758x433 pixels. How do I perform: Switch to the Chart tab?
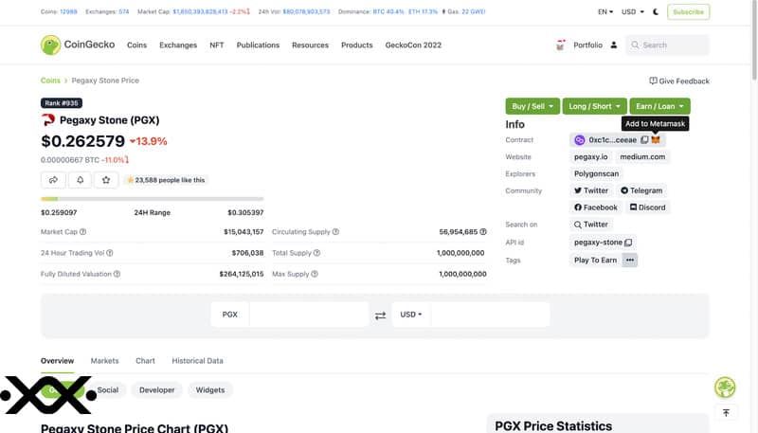(145, 361)
